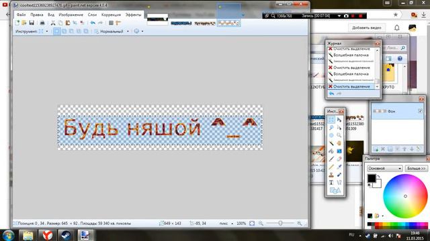This screenshot has width=430, height=241.
Task: Toggle rulers toolbar icon
Action: pyautogui.click(x=118, y=23)
